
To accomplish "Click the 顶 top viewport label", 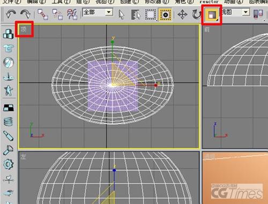I will click(x=24, y=29).
